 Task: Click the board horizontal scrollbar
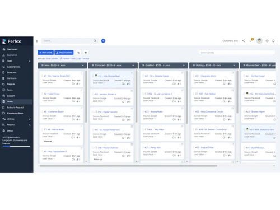pos(128,166)
